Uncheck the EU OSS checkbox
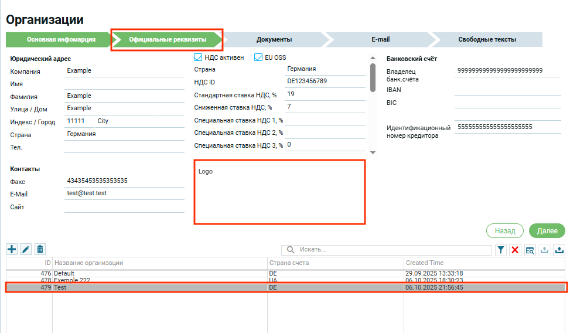This screenshot has width=570, height=333. click(258, 57)
